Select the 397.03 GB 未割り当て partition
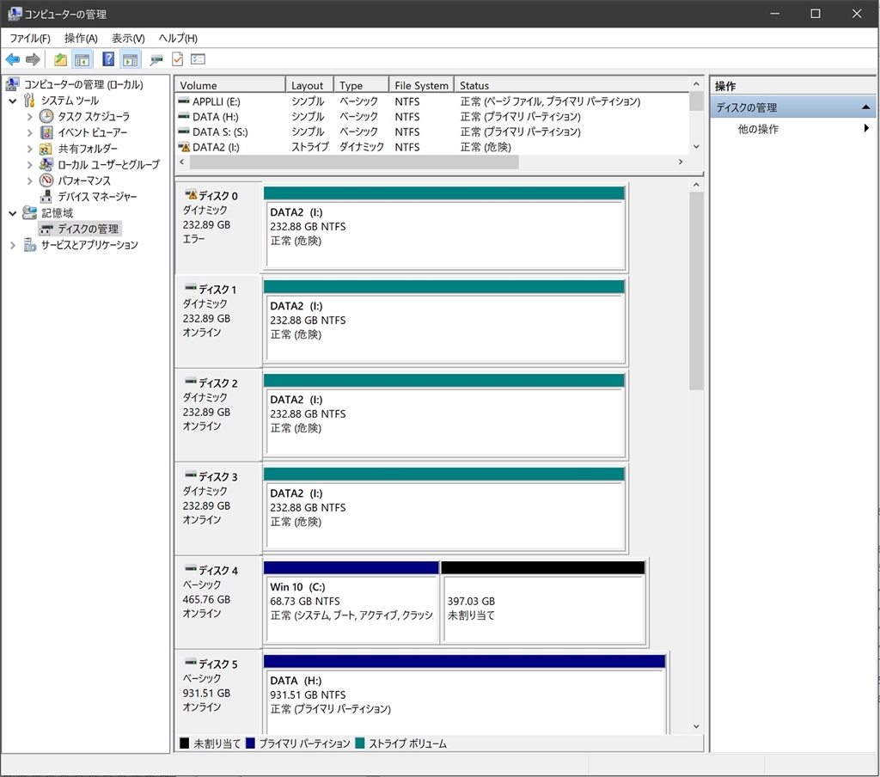Image resolution: width=880 pixels, height=777 pixels. click(542, 609)
